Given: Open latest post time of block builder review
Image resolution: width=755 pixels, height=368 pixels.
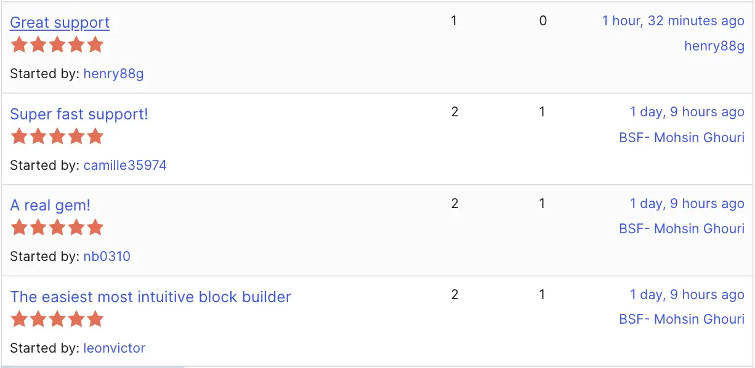Looking at the screenshot, I should pyautogui.click(x=687, y=295).
